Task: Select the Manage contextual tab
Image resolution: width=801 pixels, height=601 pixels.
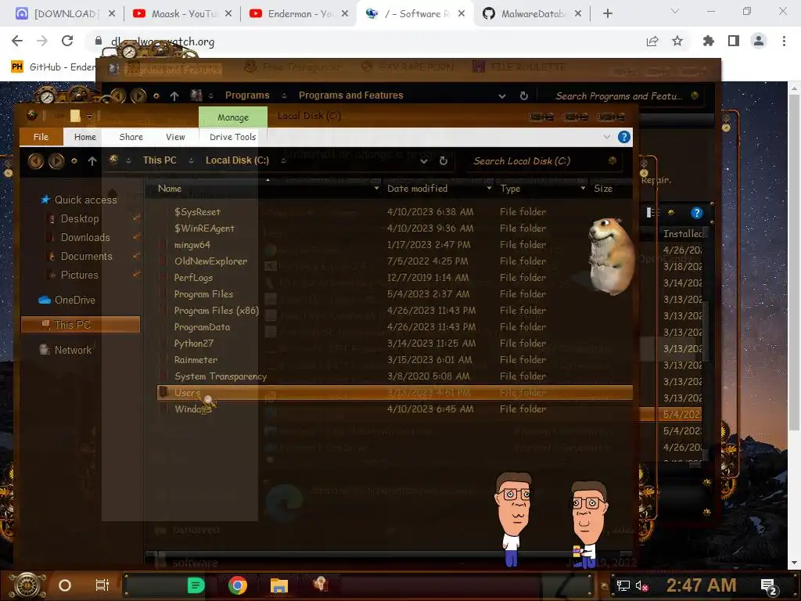Action: (233, 117)
